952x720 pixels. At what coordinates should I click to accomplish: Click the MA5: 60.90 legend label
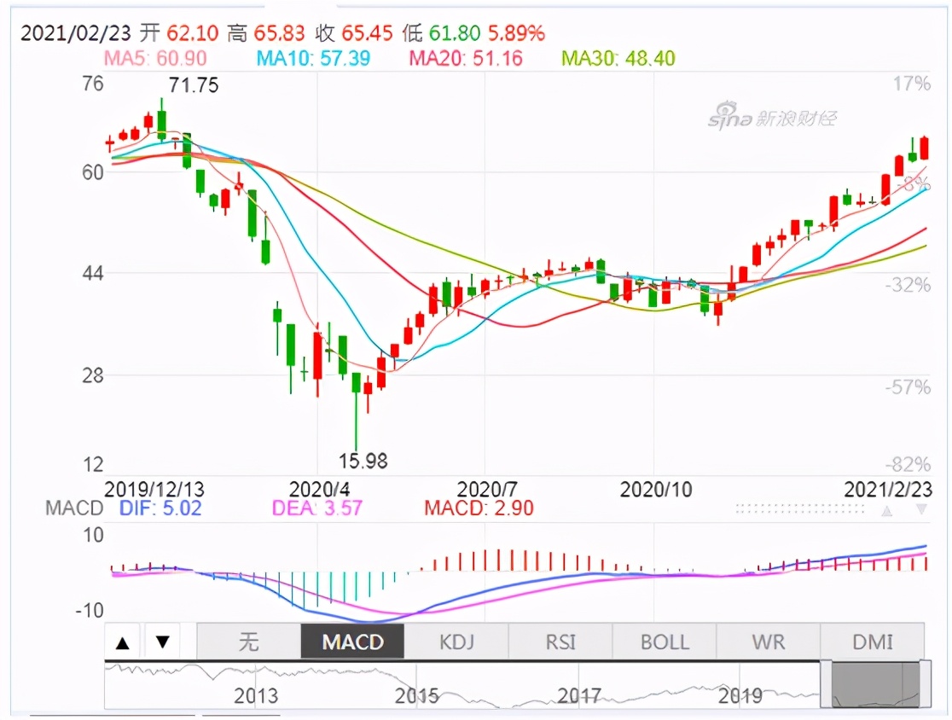click(x=155, y=58)
